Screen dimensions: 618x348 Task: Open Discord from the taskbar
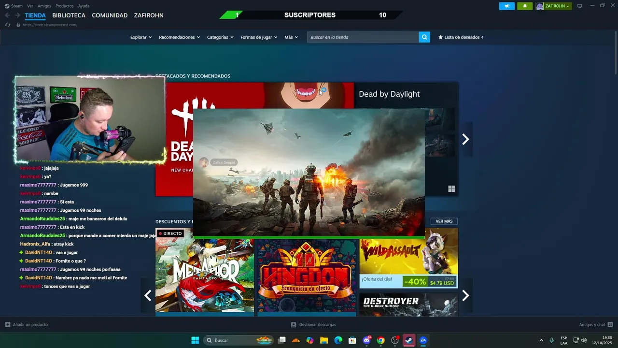[x=366, y=340]
